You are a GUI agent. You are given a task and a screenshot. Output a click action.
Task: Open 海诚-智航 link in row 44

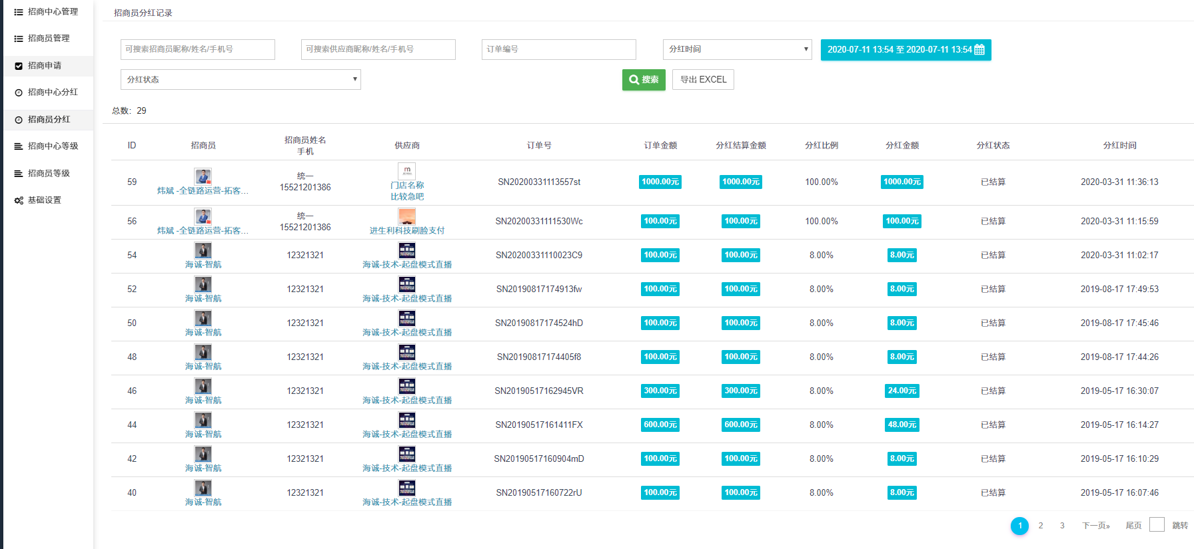pos(203,435)
